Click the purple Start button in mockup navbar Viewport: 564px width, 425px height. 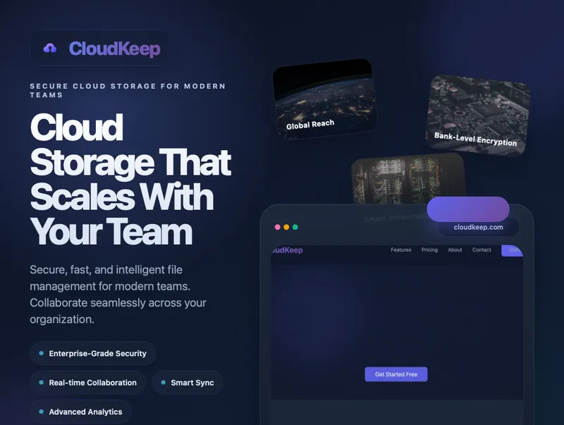pos(513,250)
